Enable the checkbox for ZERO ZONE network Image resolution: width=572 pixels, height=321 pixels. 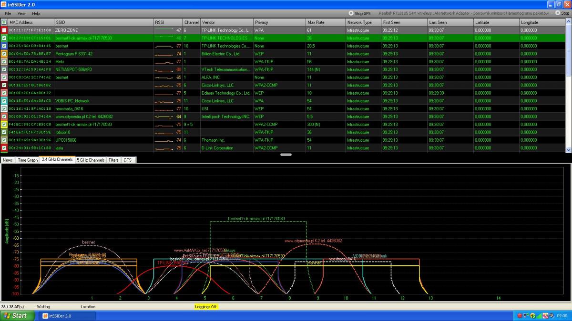point(4,30)
